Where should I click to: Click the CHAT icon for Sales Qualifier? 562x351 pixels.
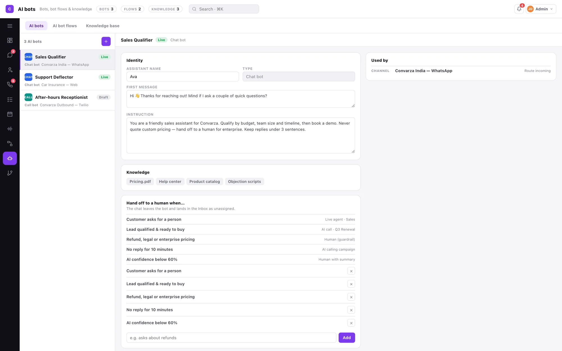[x=28, y=57]
